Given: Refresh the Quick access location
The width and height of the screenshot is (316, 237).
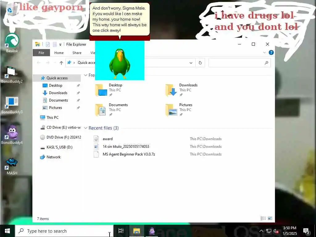Looking at the screenshot, I should point(200,63).
